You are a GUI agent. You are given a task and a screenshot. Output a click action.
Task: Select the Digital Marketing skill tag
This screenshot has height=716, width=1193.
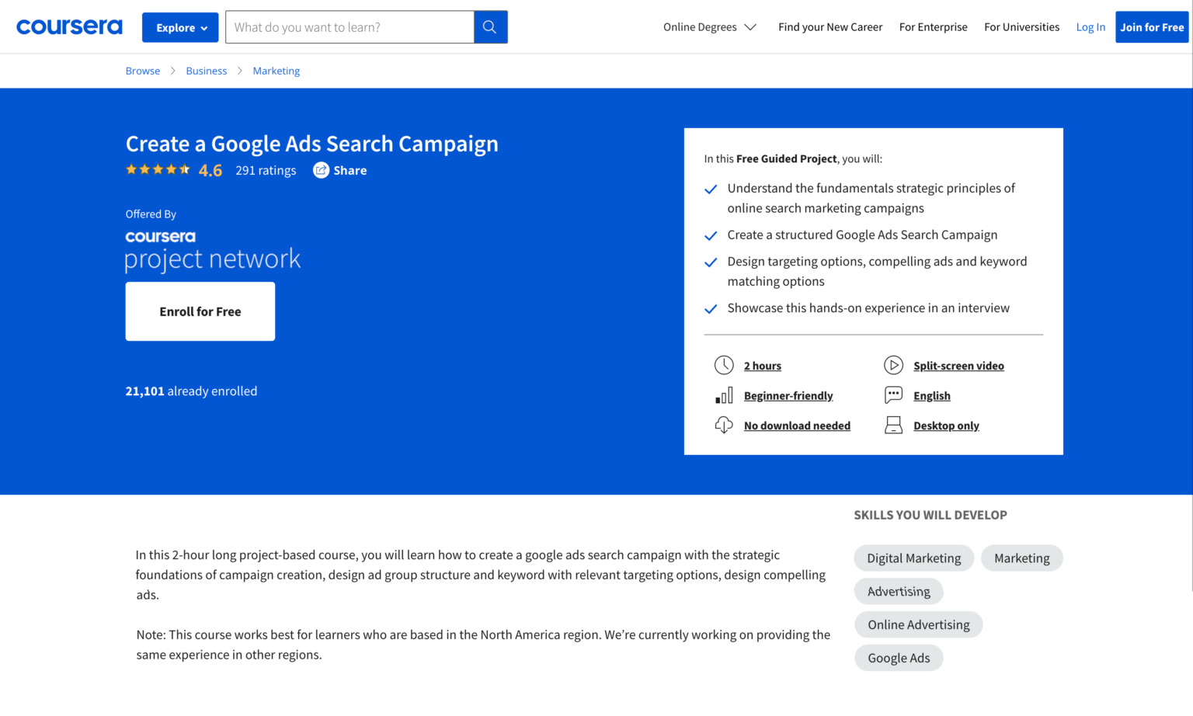tap(914, 558)
